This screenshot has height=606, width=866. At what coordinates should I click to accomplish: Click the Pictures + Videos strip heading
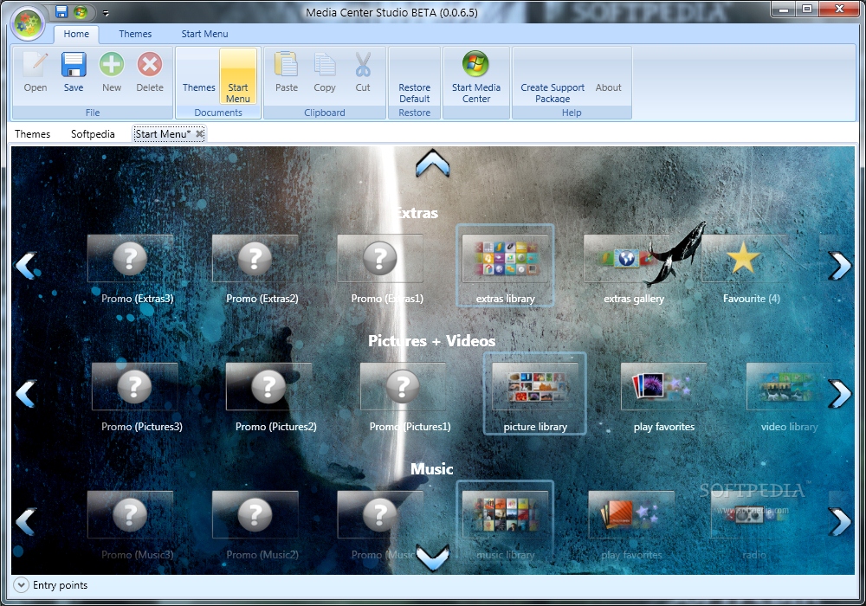(432, 341)
